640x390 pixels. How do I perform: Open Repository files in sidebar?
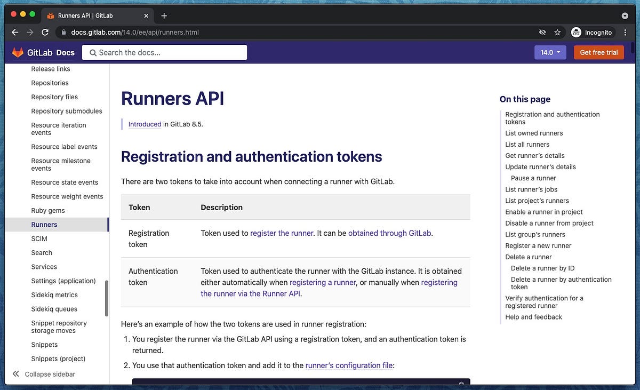pyautogui.click(x=54, y=97)
